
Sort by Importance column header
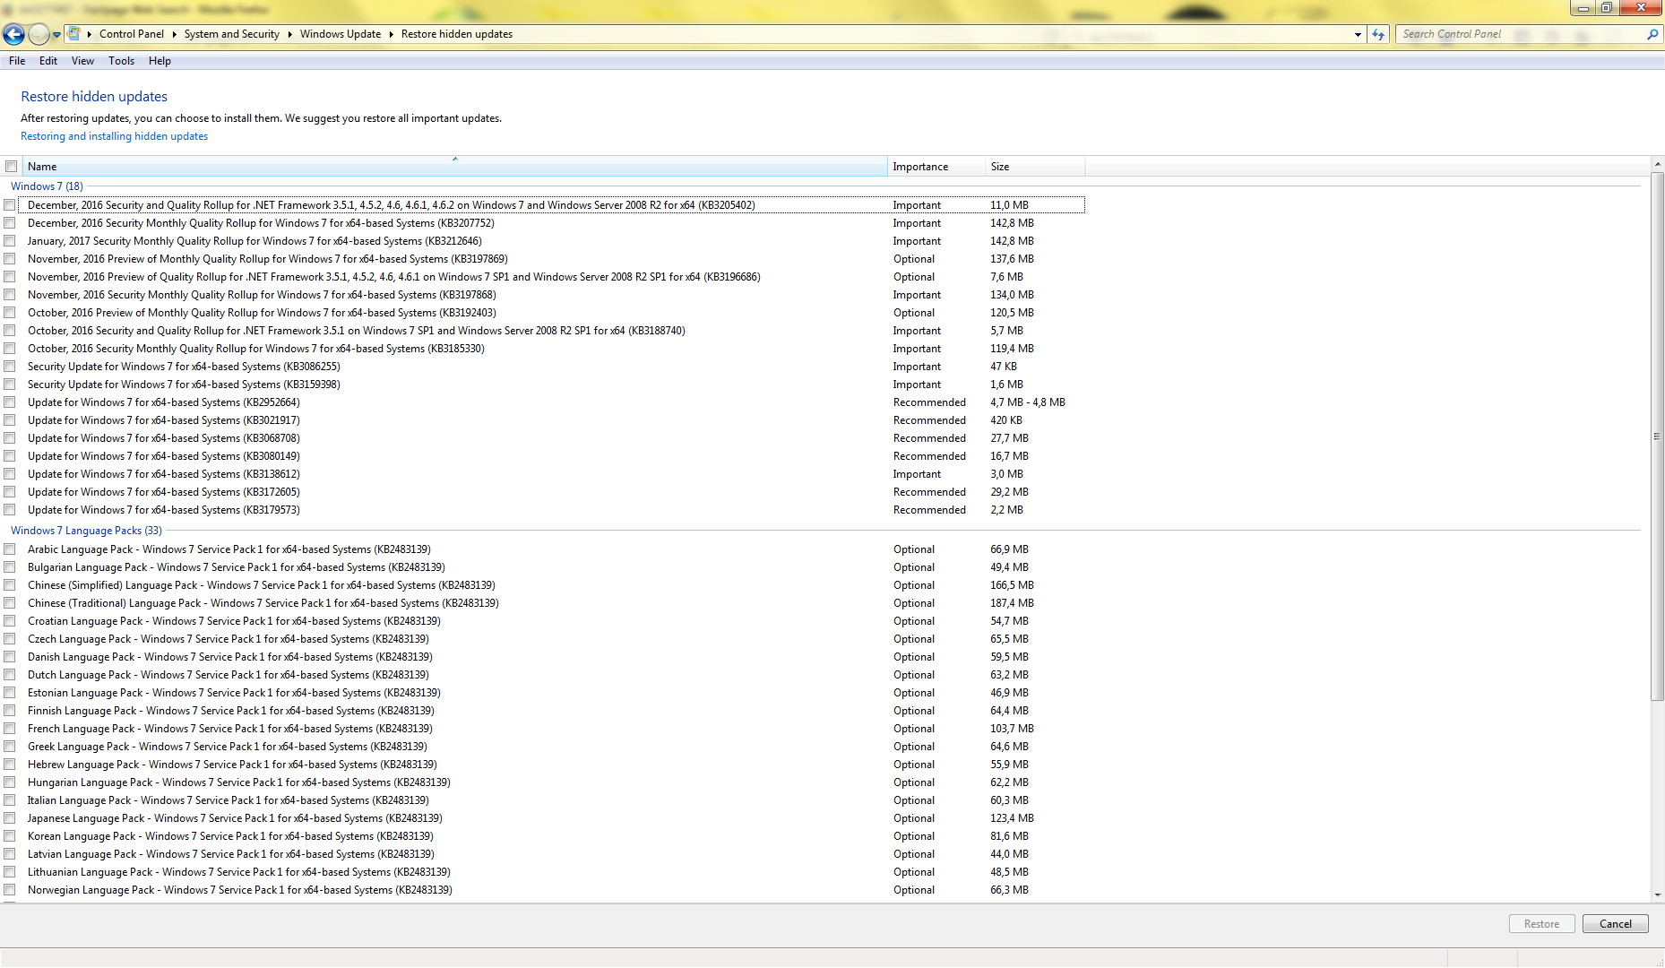pyautogui.click(x=936, y=167)
